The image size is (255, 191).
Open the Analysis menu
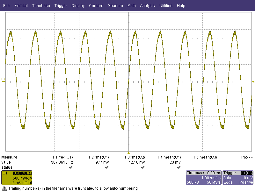pyautogui.click(x=147, y=6)
